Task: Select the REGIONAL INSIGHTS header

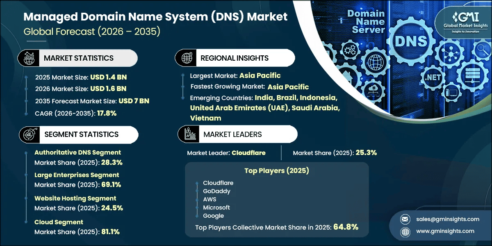Action: [x=235, y=58]
